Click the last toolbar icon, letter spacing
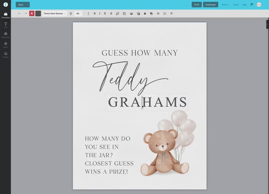 point(171,14)
